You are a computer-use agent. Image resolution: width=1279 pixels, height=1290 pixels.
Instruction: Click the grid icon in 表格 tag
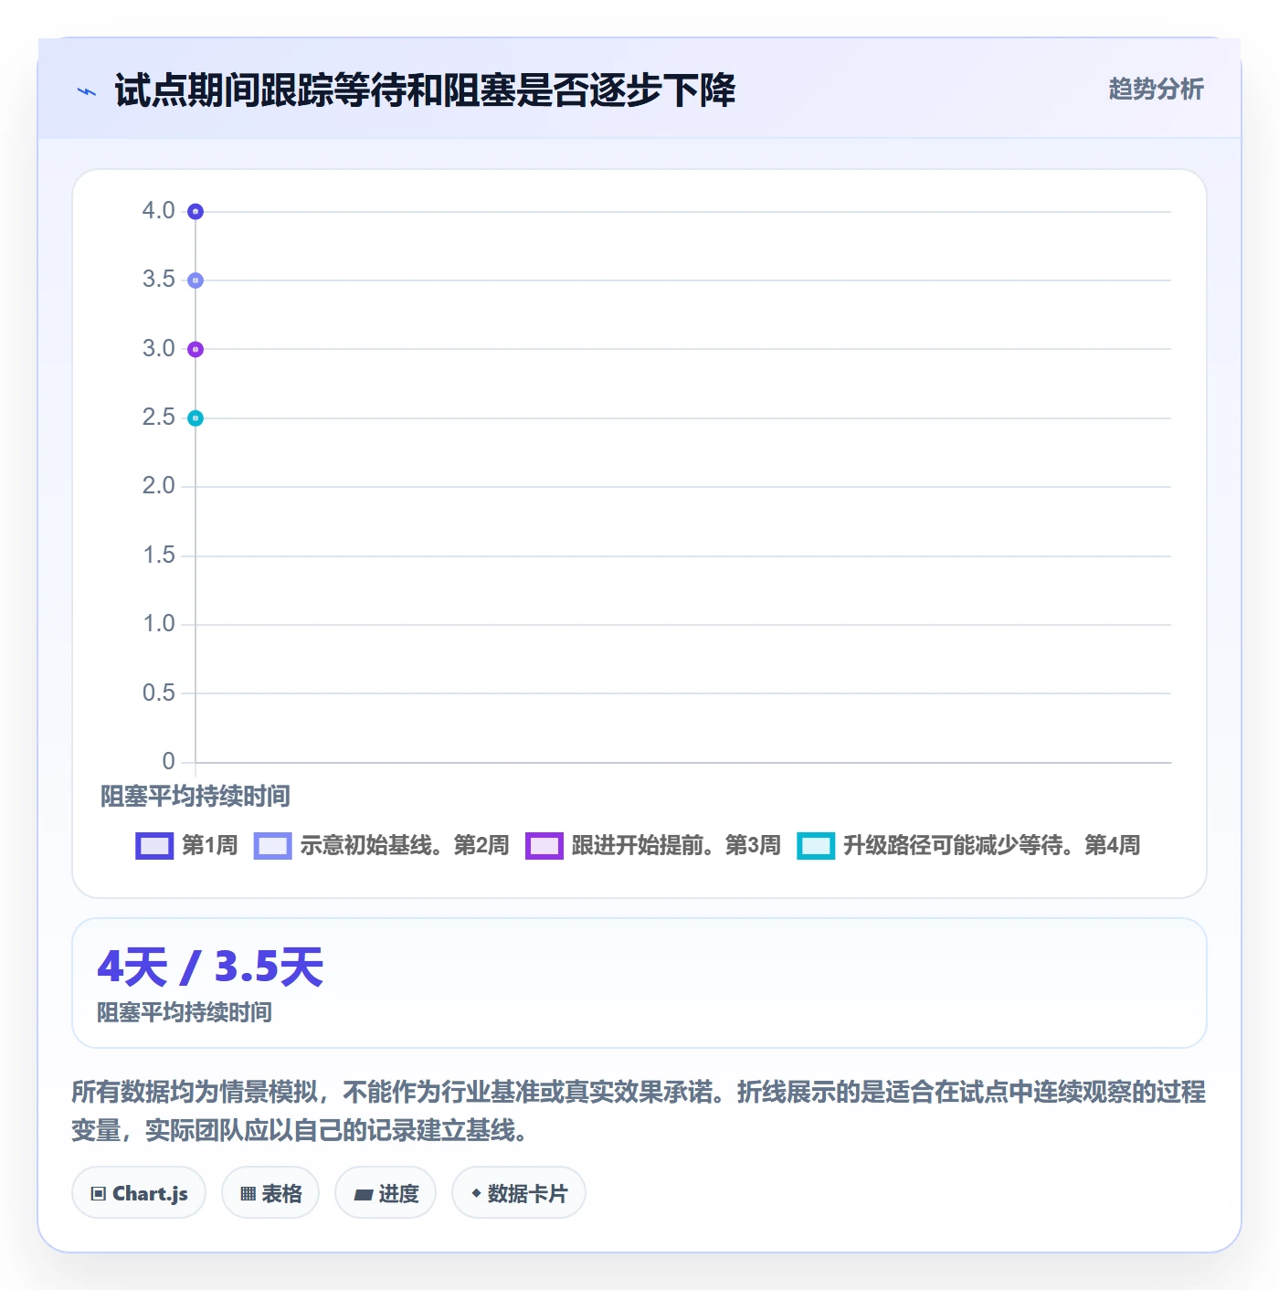click(248, 1194)
